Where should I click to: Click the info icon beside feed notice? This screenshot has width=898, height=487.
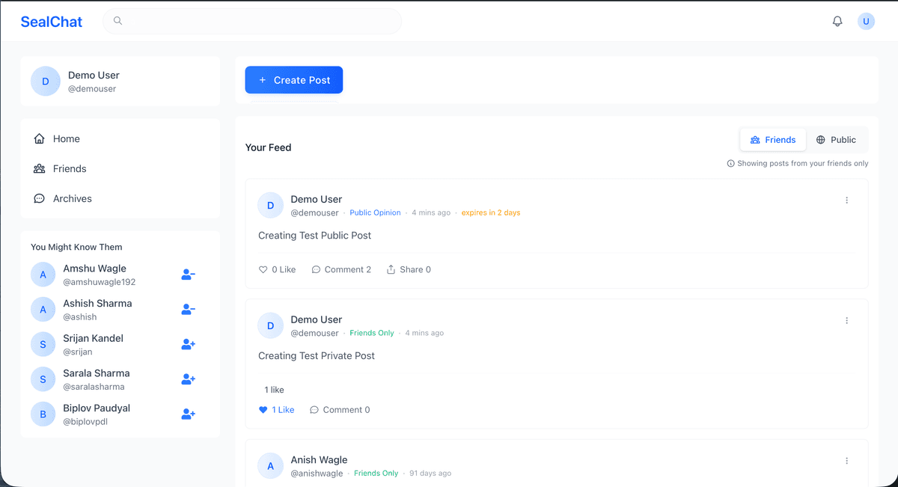(731, 163)
